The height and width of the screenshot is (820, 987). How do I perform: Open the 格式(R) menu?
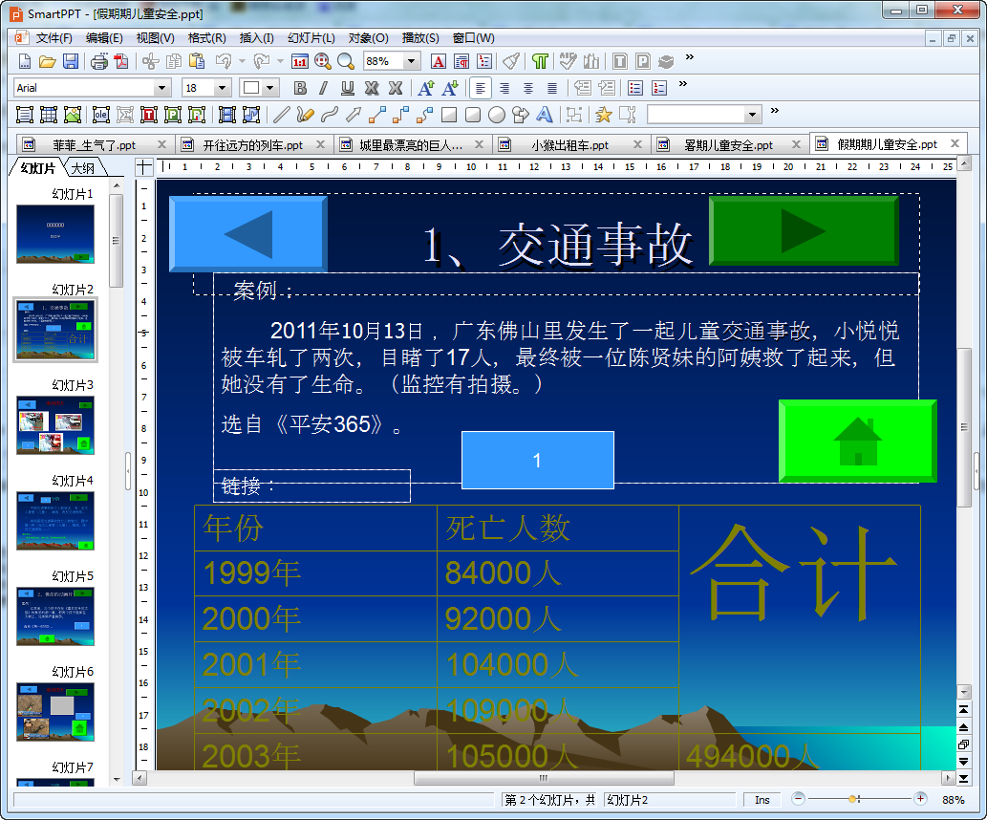[206, 38]
